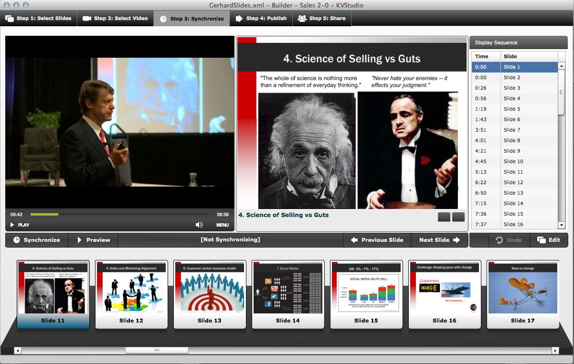574x364 pixels.
Task: Select the Slide 13 row at 6:50
Action: point(514,193)
